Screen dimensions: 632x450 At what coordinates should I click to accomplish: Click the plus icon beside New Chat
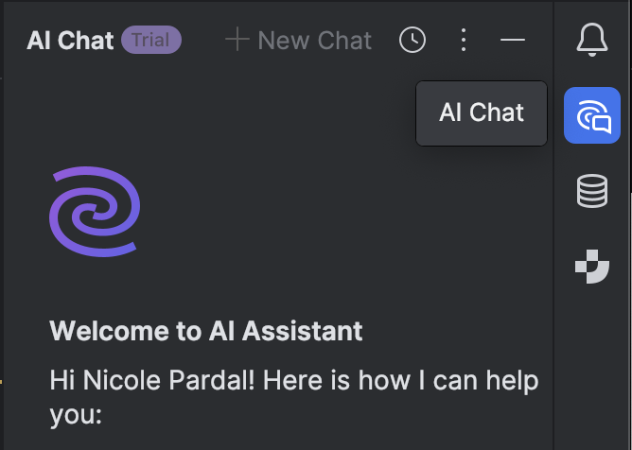tap(237, 40)
